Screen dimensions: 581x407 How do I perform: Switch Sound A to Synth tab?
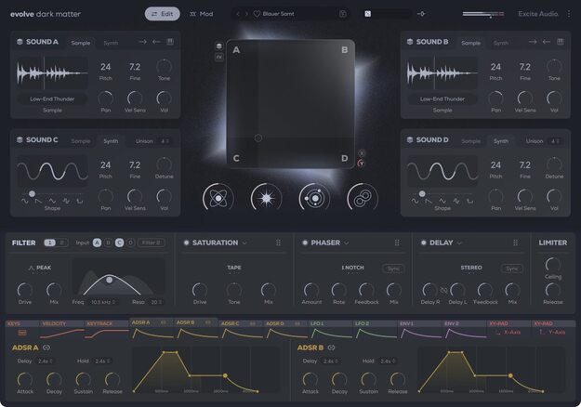111,43
